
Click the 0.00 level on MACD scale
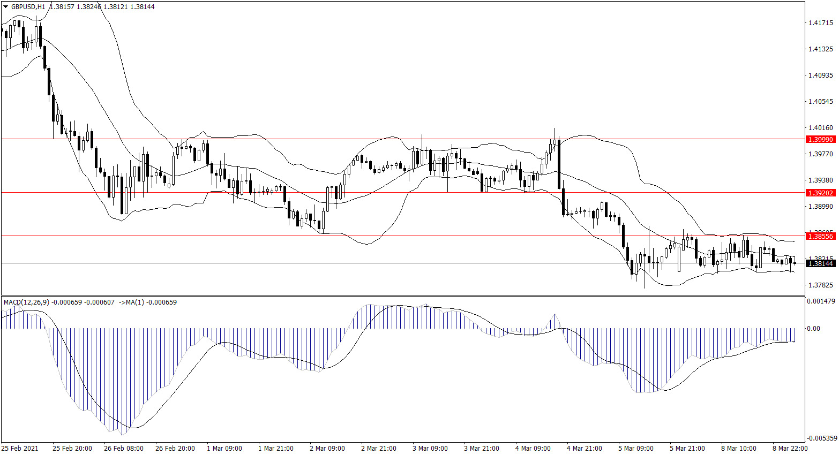[813, 329]
